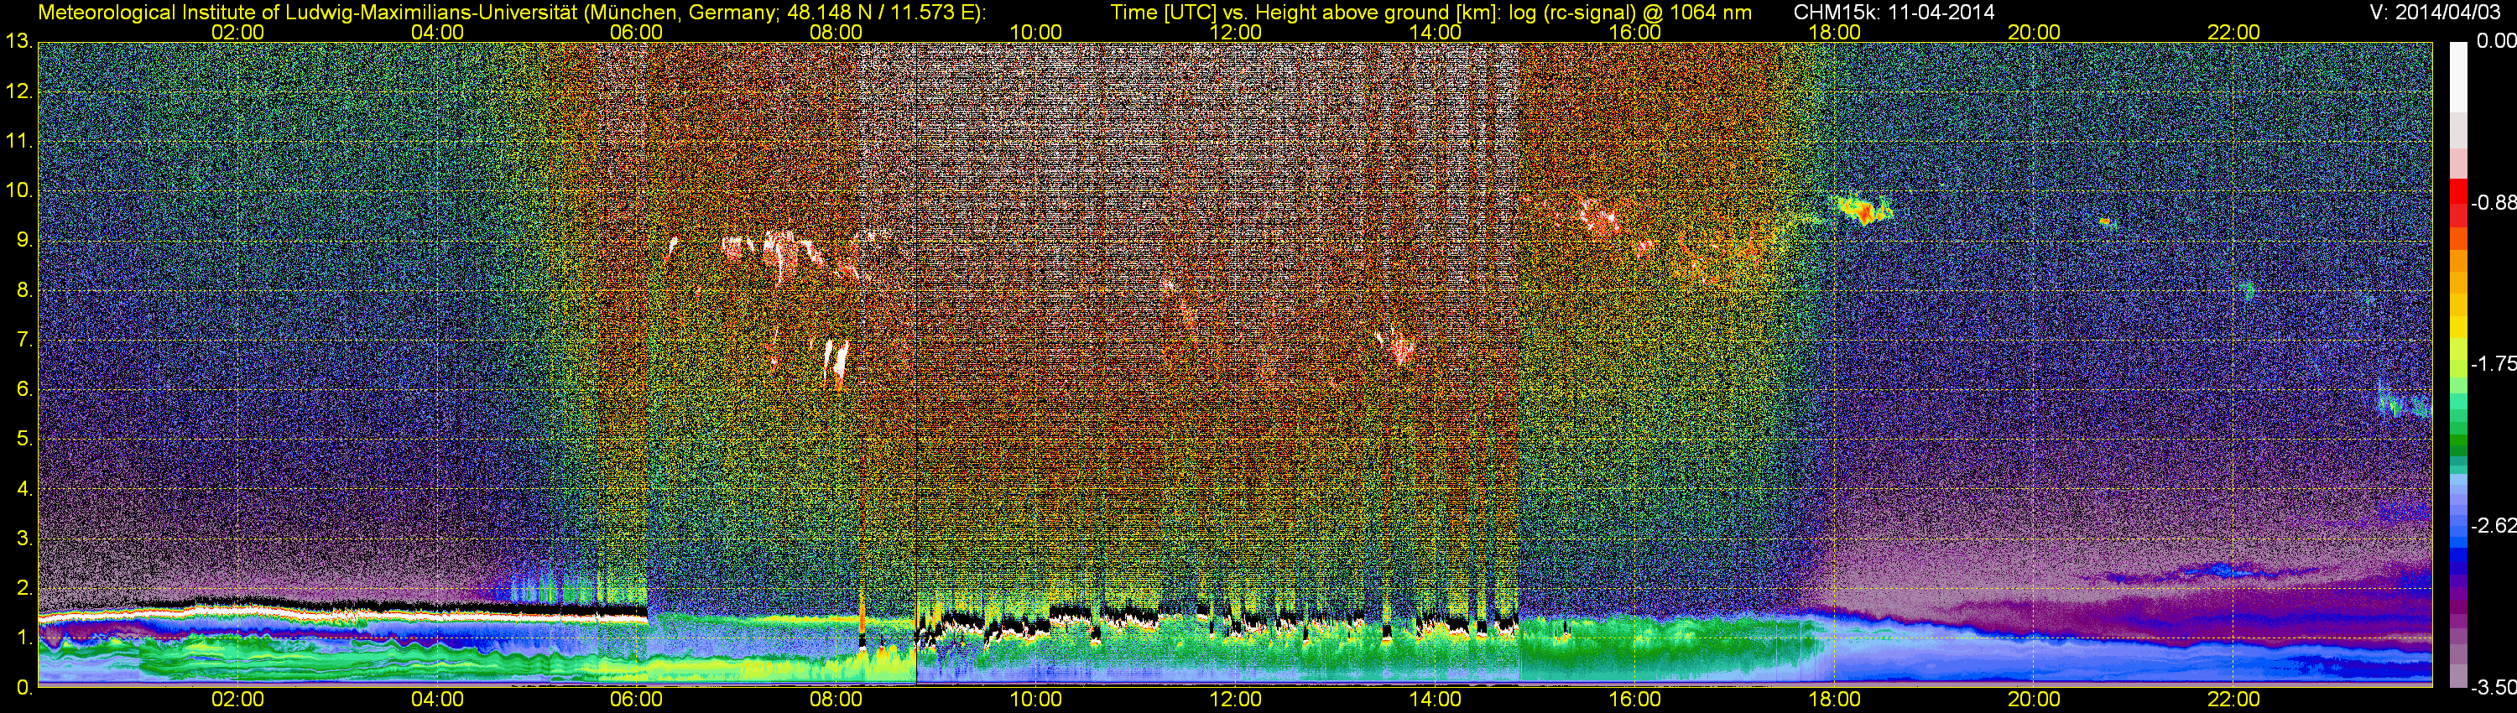The image size is (2517, 713).
Task: Select the height axis label "11."
Action: [18, 142]
